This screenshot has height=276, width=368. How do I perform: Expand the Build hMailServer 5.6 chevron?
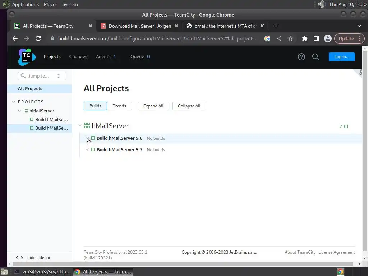[x=87, y=138]
